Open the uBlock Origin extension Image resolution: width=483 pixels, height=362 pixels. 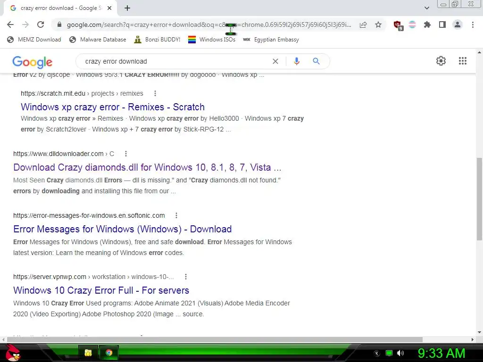pyautogui.click(x=398, y=25)
